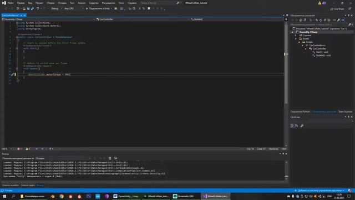Switch to the Список задач tab
This screenshot has height=200, width=355.
(x=28, y=185)
